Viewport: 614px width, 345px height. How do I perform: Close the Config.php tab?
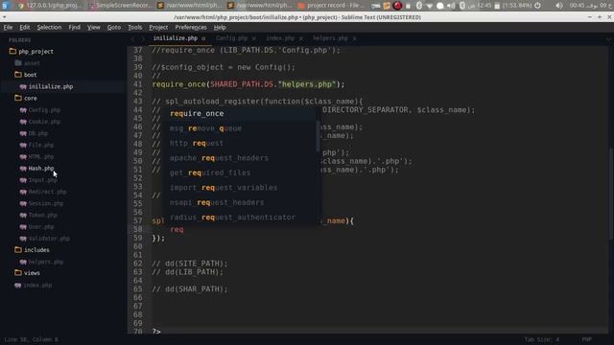click(x=253, y=38)
